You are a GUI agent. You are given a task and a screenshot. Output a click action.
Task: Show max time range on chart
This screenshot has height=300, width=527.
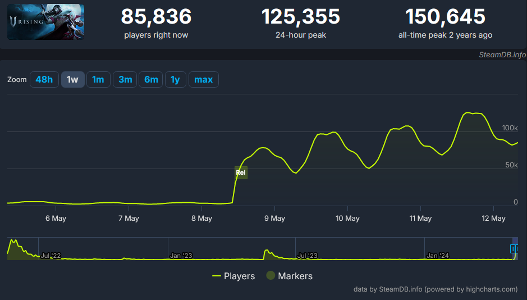coord(203,80)
